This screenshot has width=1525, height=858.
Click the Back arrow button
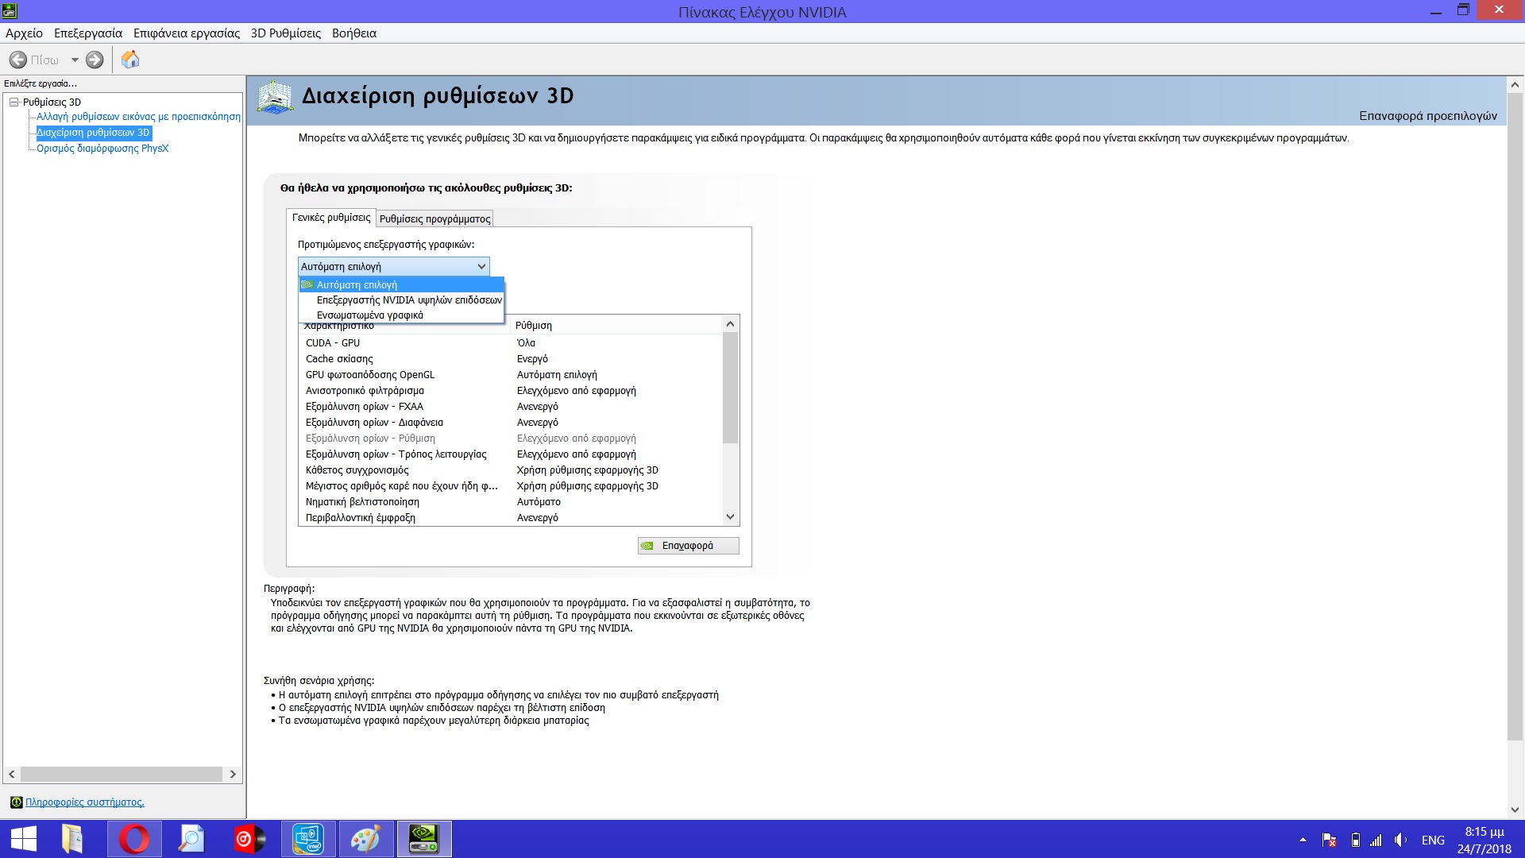click(x=18, y=60)
